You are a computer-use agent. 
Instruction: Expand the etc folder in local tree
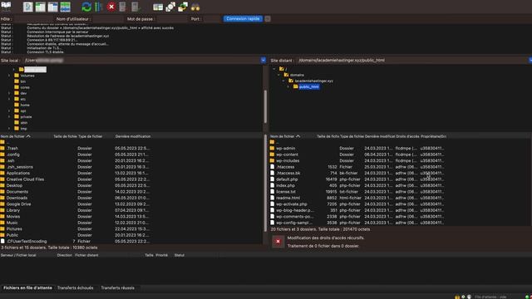(9, 99)
